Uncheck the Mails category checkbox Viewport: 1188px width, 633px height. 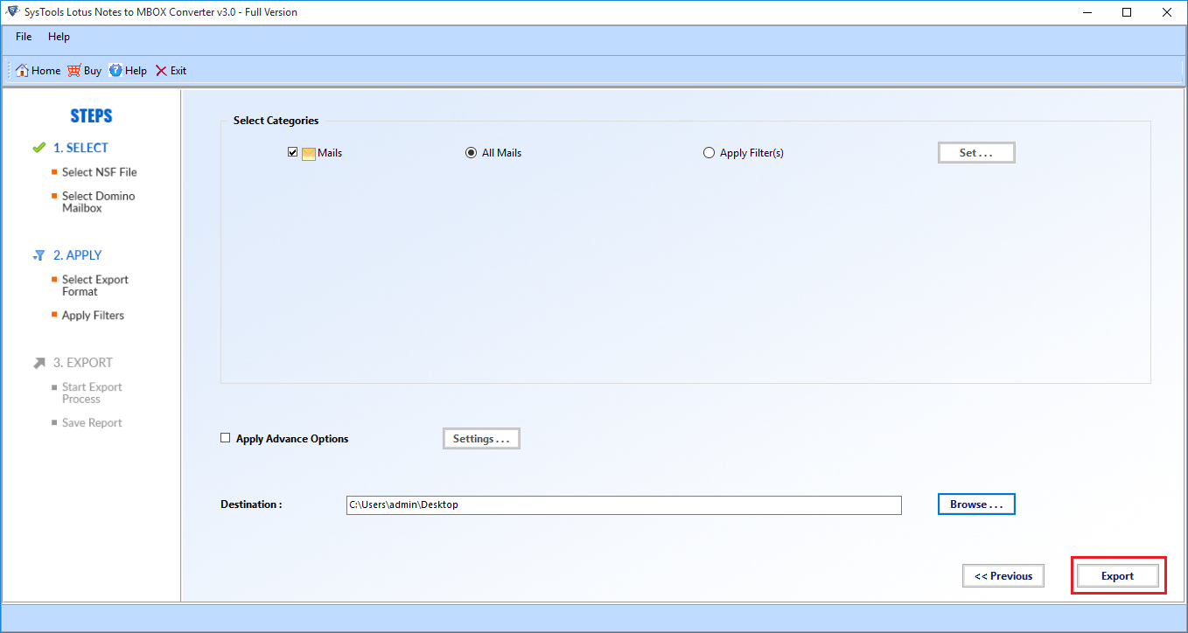click(x=293, y=152)
